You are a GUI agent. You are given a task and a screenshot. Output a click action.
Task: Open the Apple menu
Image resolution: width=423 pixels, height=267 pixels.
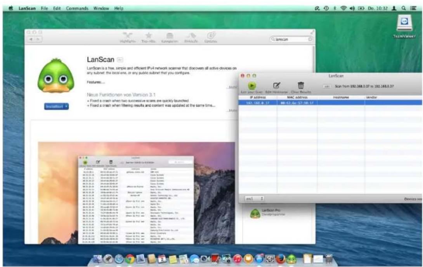tap(11, 9)
